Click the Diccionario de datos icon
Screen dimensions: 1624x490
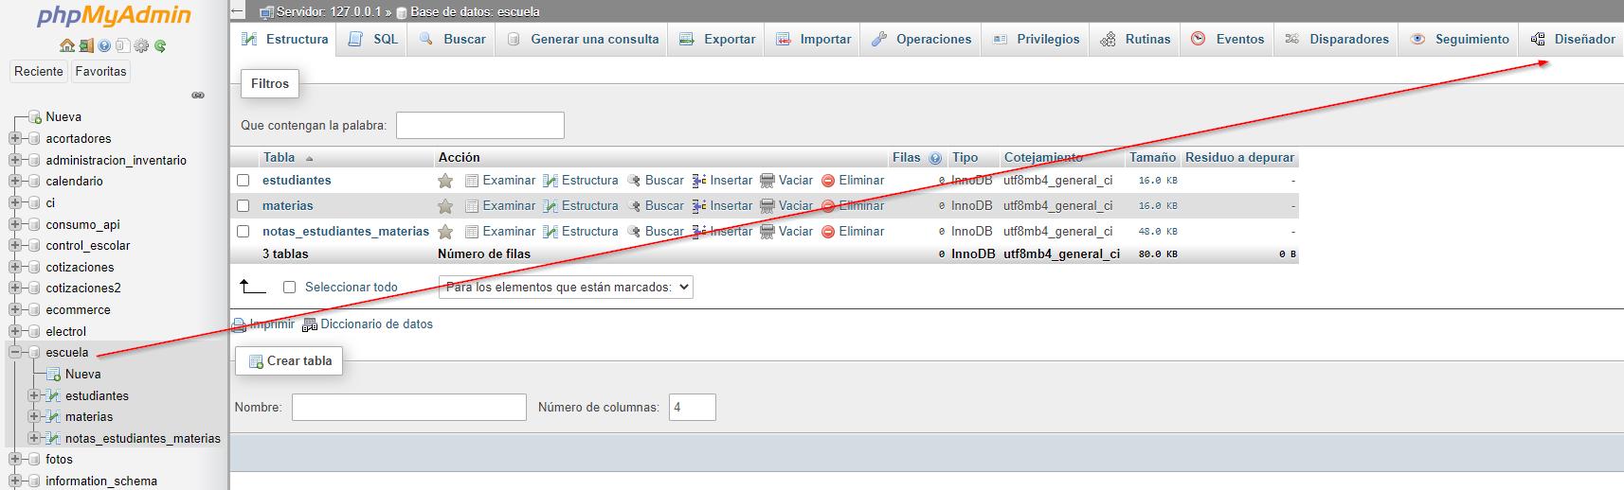310,324
